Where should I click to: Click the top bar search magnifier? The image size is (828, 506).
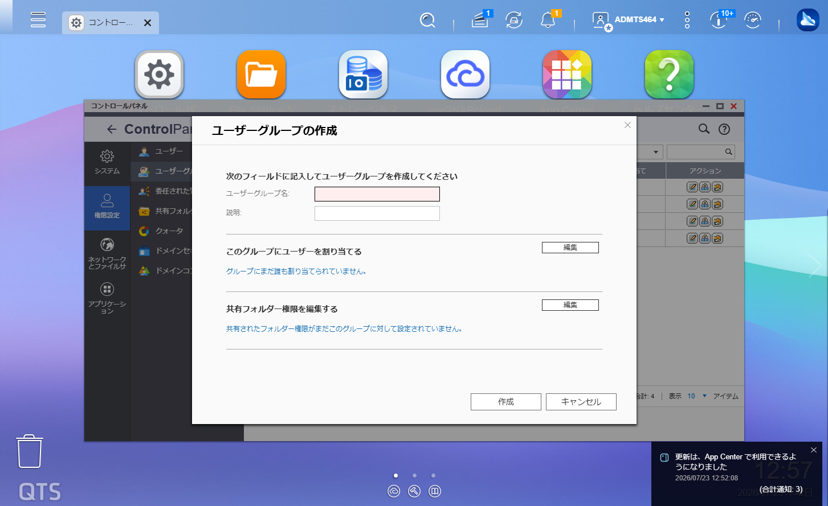[427, 20]
